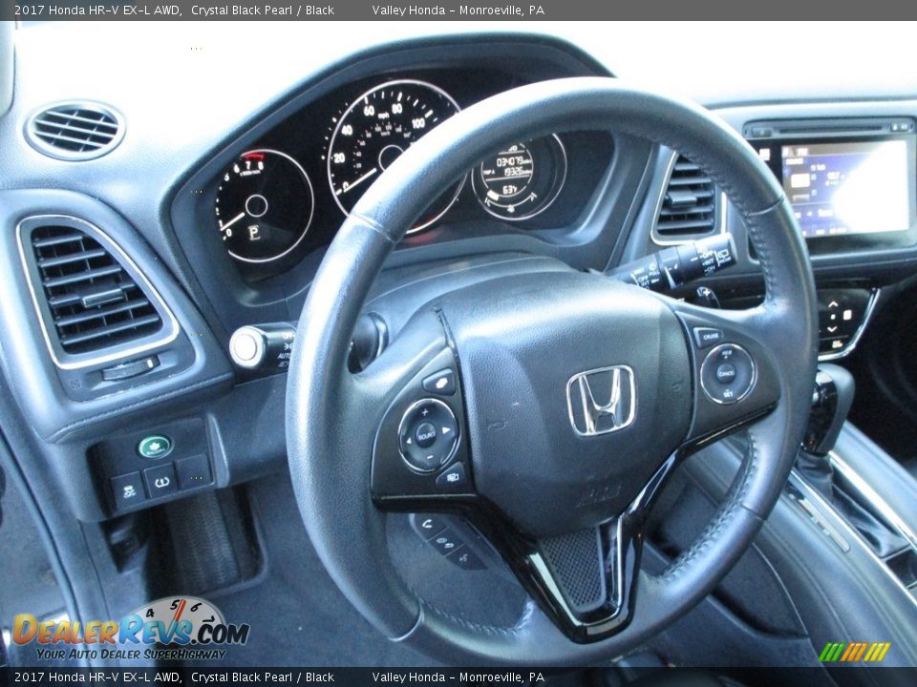Tap the left driver air vent louver tab

[102, 298]
